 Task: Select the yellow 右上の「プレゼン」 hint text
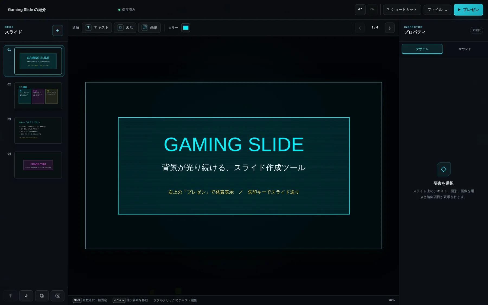tap(234, 192)
